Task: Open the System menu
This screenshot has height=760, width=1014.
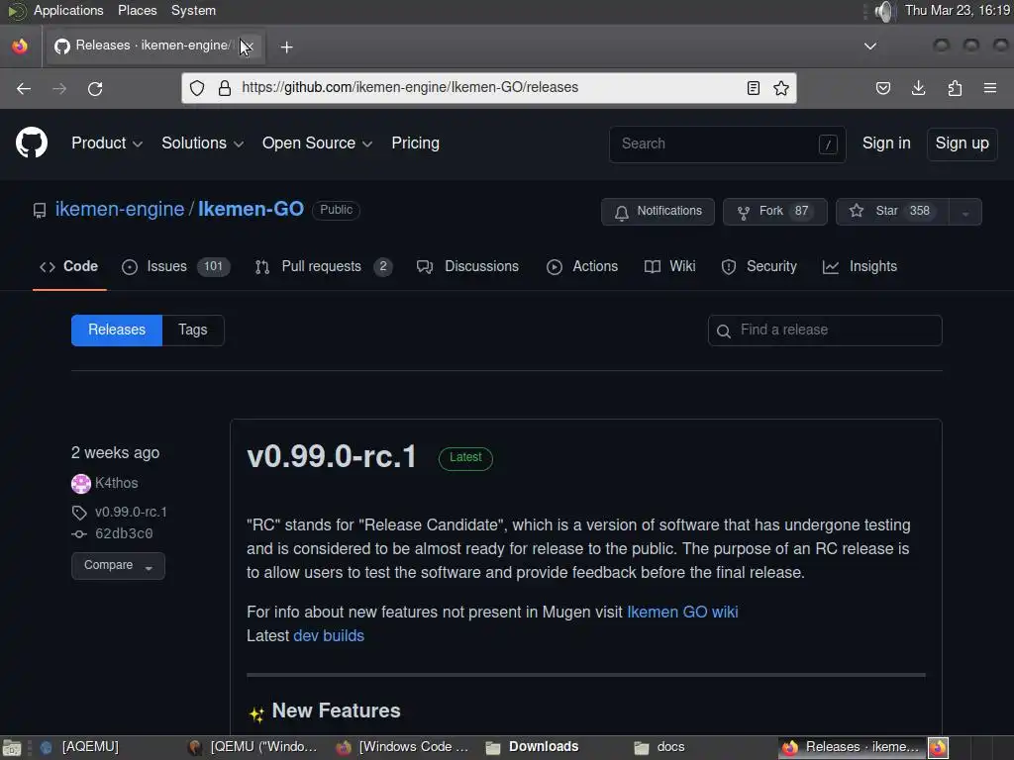Action: click(193, 11)
